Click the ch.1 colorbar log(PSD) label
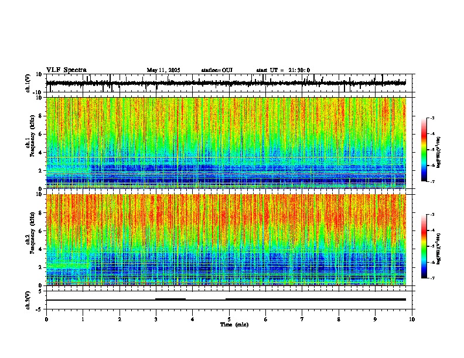The image size is (464, 358). pyautogui.click(x=439, y=153)
